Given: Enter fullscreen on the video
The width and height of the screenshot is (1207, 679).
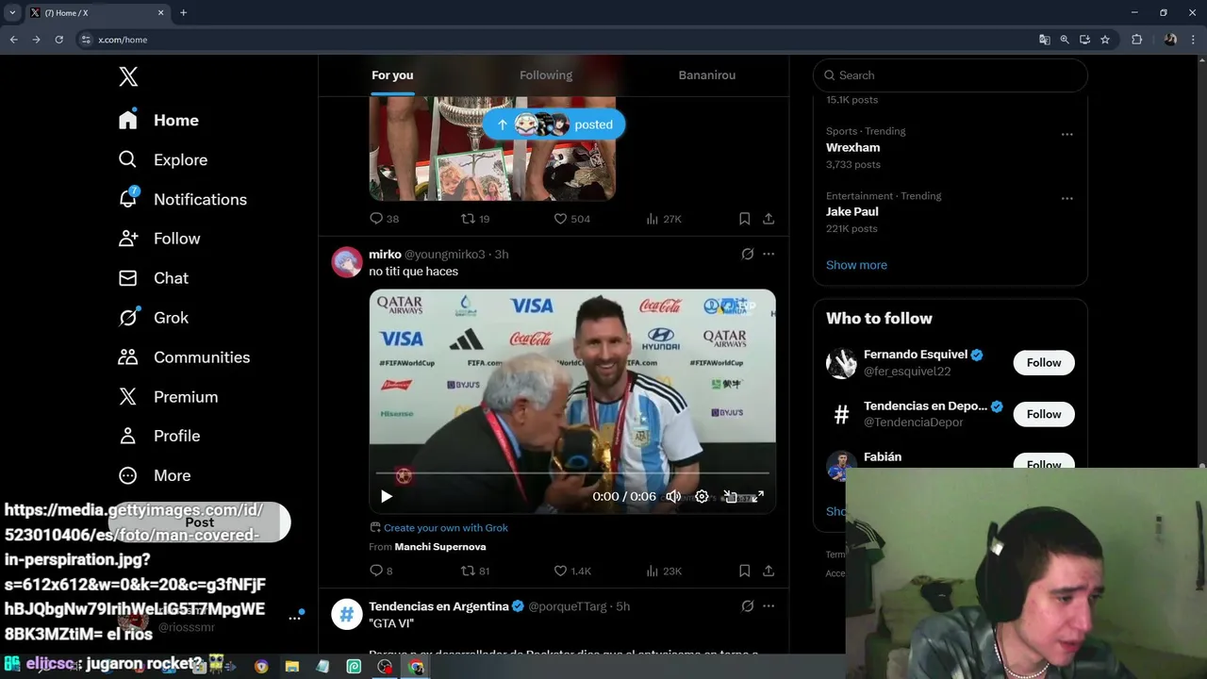Looking at the screenshot, I should point(758,496).
